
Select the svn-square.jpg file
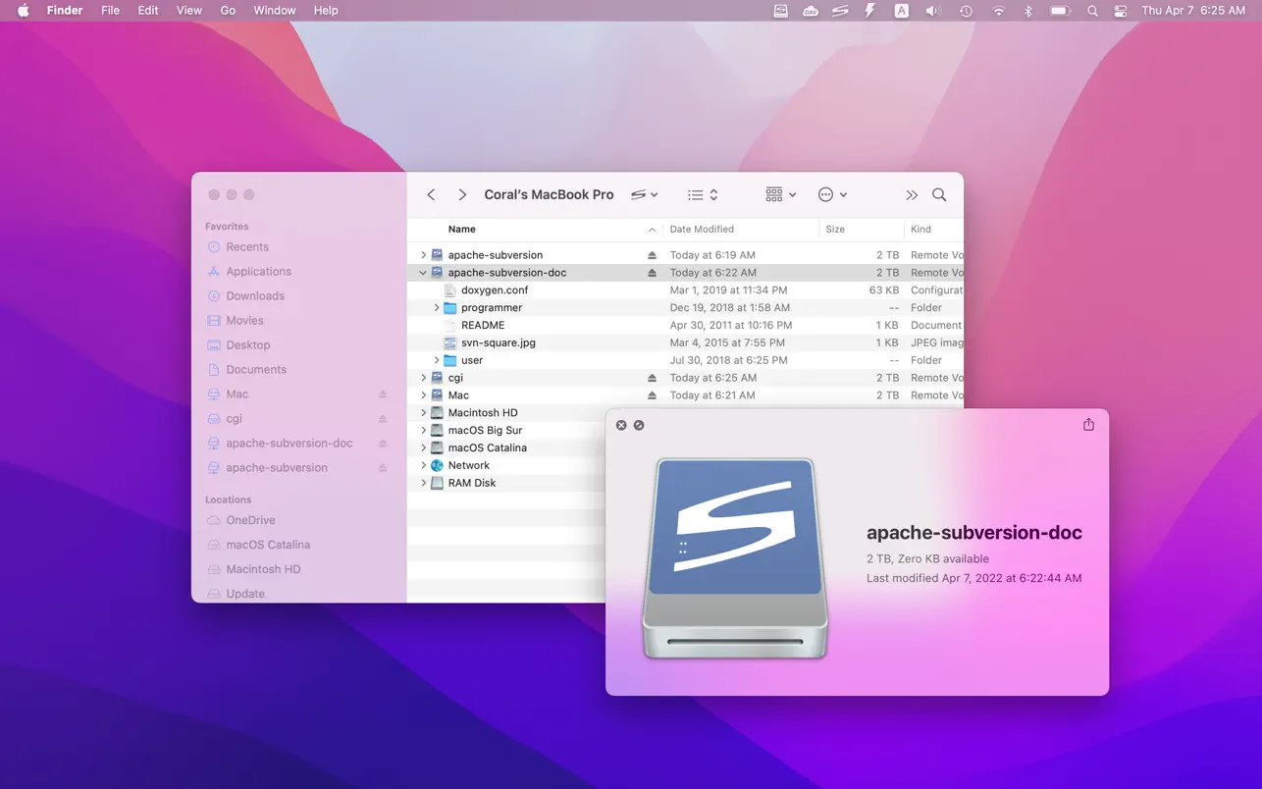click(500, 342)
